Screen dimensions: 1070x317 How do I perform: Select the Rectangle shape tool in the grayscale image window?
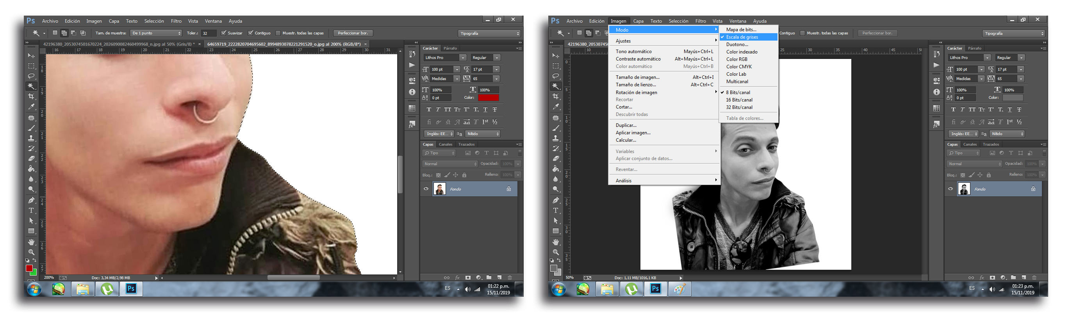coord(556,231)
